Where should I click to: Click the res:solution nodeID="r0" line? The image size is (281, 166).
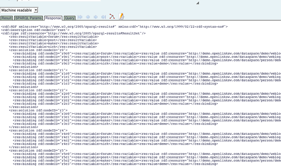click(38, 50)
